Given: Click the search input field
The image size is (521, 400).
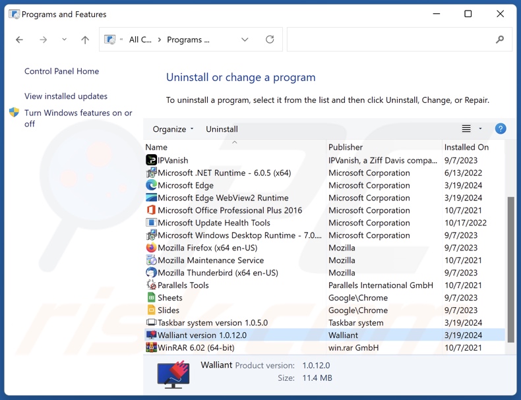Looking at the screenshot, I should pyautogui.click(x=389, y=40).
